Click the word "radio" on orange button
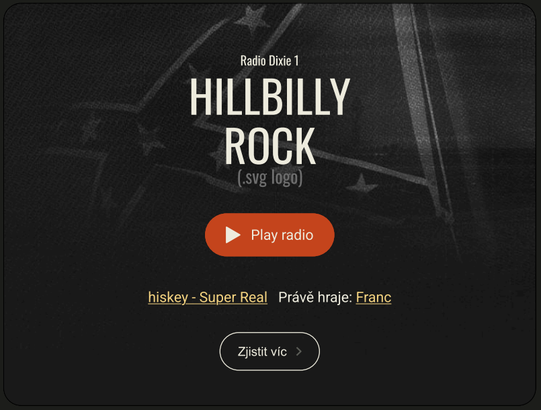Screen dimensions: 541x410 [297, 235]
